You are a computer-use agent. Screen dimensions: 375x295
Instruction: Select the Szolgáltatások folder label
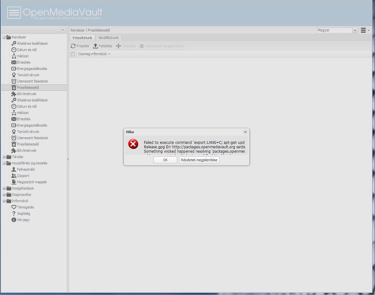23,188
